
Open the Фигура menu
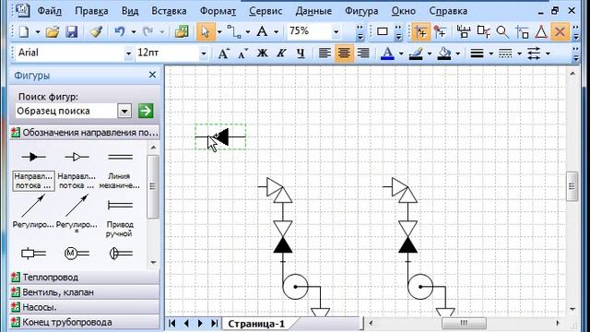click(361, 11)
